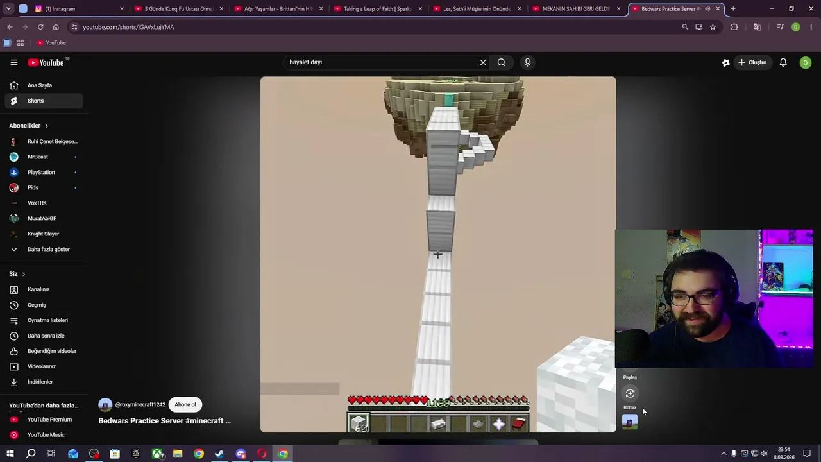Screen dimensions: 821x462
Task: Open Geçmiş watch history
Action: point(44,305)
